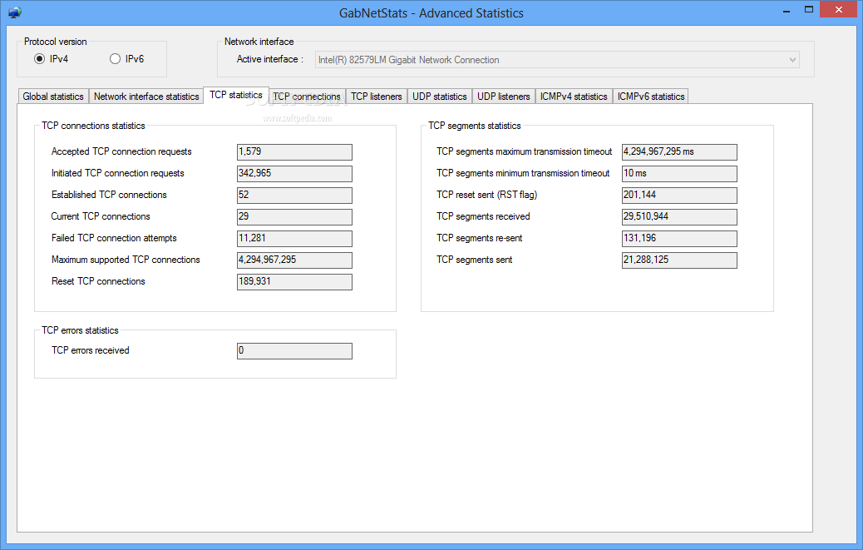This screenshot has width=863, height=550.
Task: Click the TCP reset sent value field
Action: tap(679, 195)
